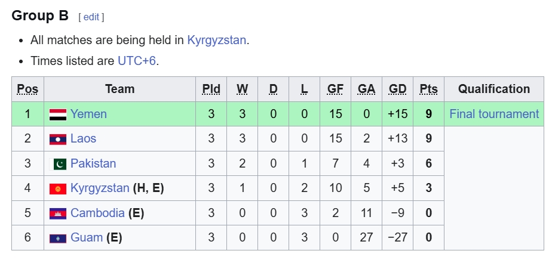
Task: Click the Pos column header
Action: click(x=27, y=89)
